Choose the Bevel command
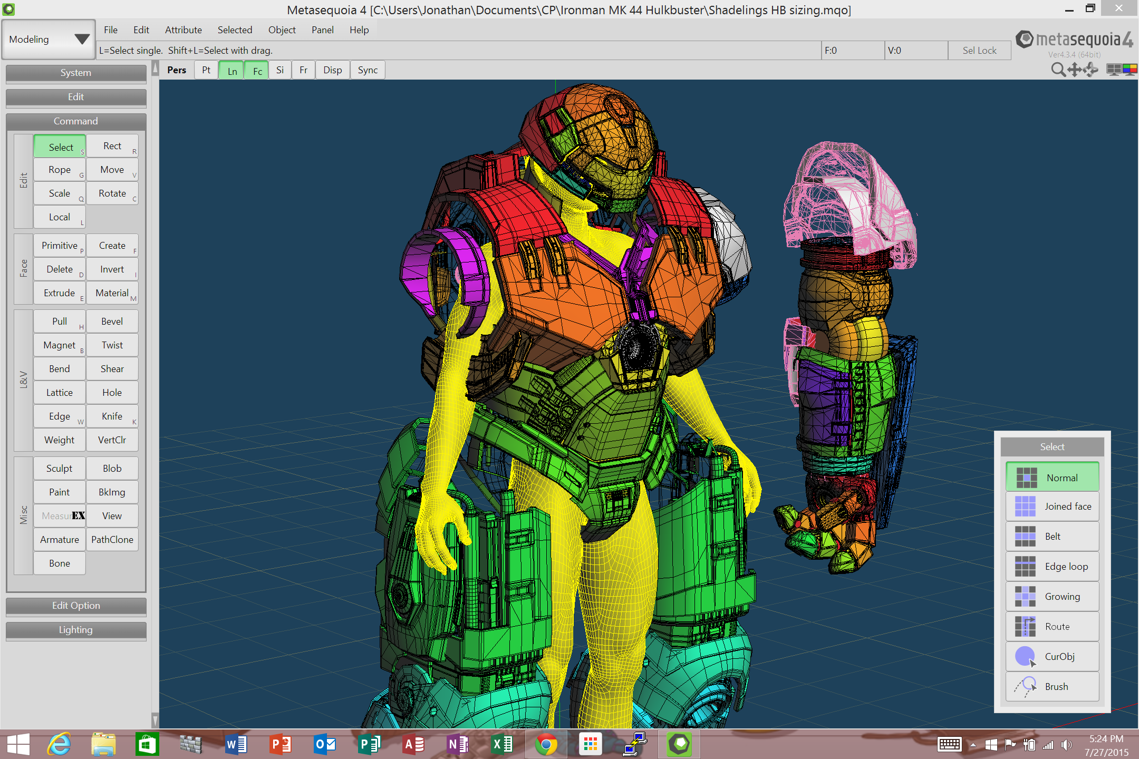Viewport: 1139px width, 759px height. [x=112, y=322]
